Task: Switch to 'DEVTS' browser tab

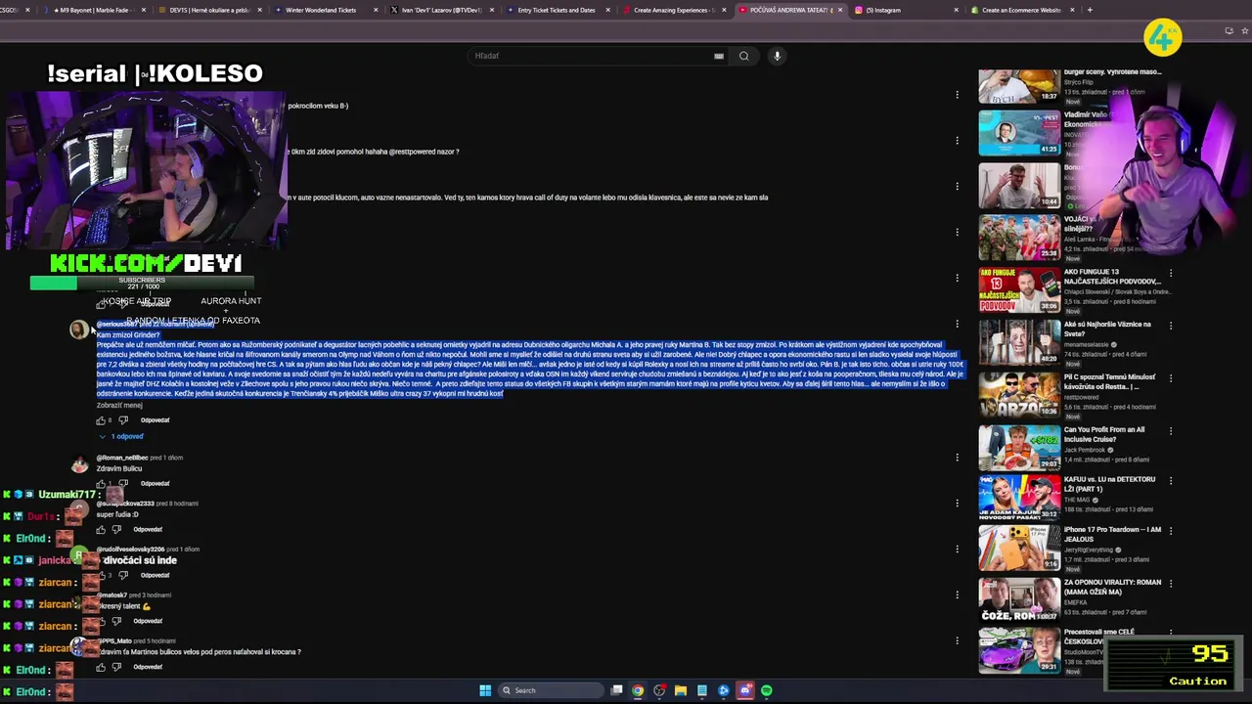Action: 208,10
